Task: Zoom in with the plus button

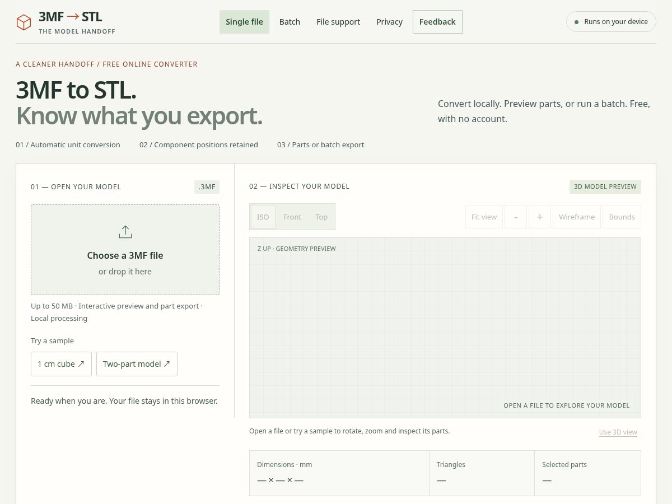Action: (540, 217)
